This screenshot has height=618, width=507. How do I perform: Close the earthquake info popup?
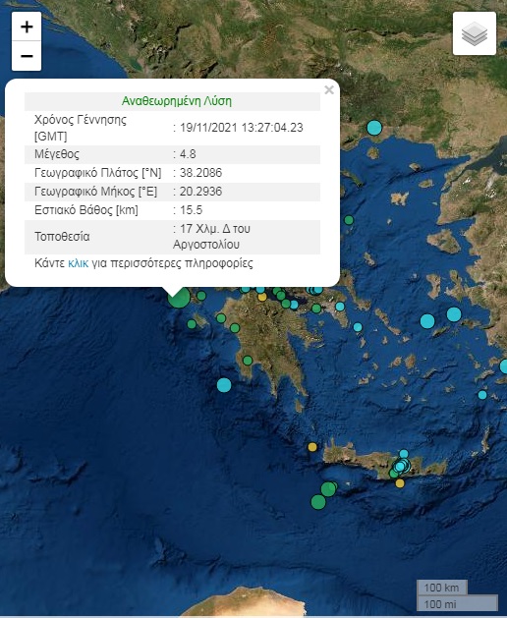pos(329,89)
